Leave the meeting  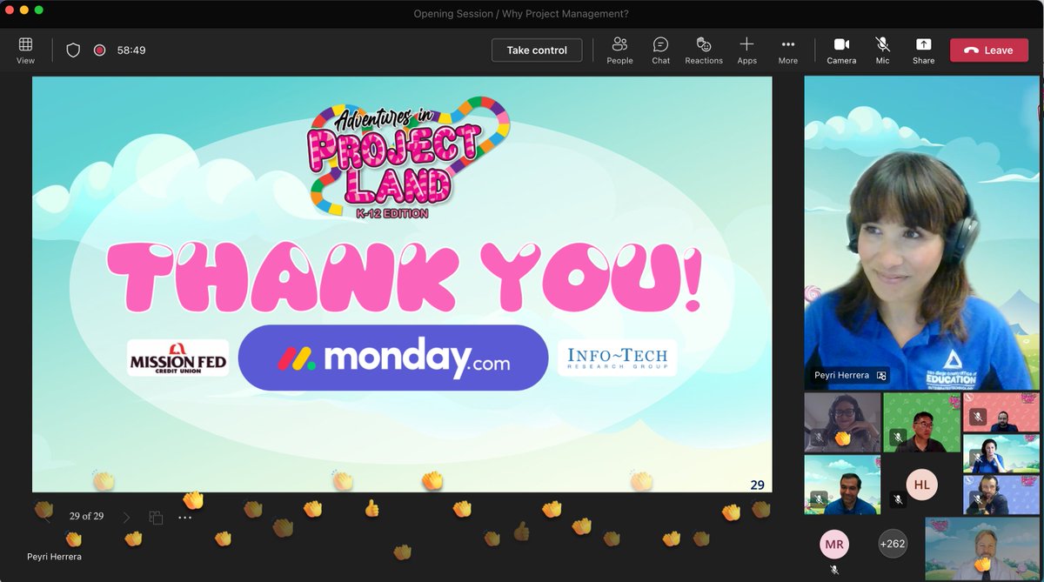989,50
